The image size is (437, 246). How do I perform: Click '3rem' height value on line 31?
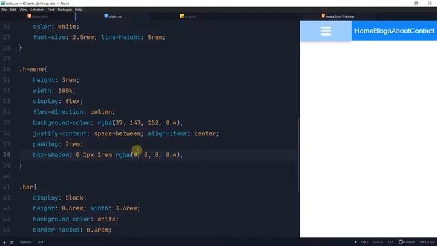(x=69, y=80)
